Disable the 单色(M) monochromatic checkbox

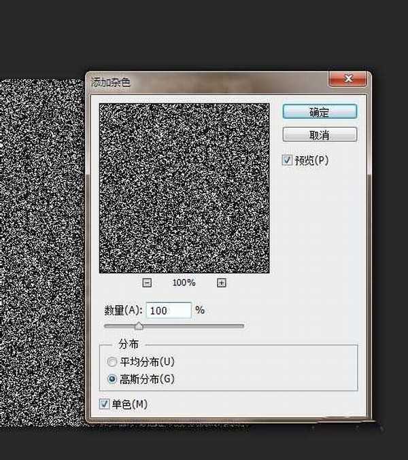[x=104, y=404]
